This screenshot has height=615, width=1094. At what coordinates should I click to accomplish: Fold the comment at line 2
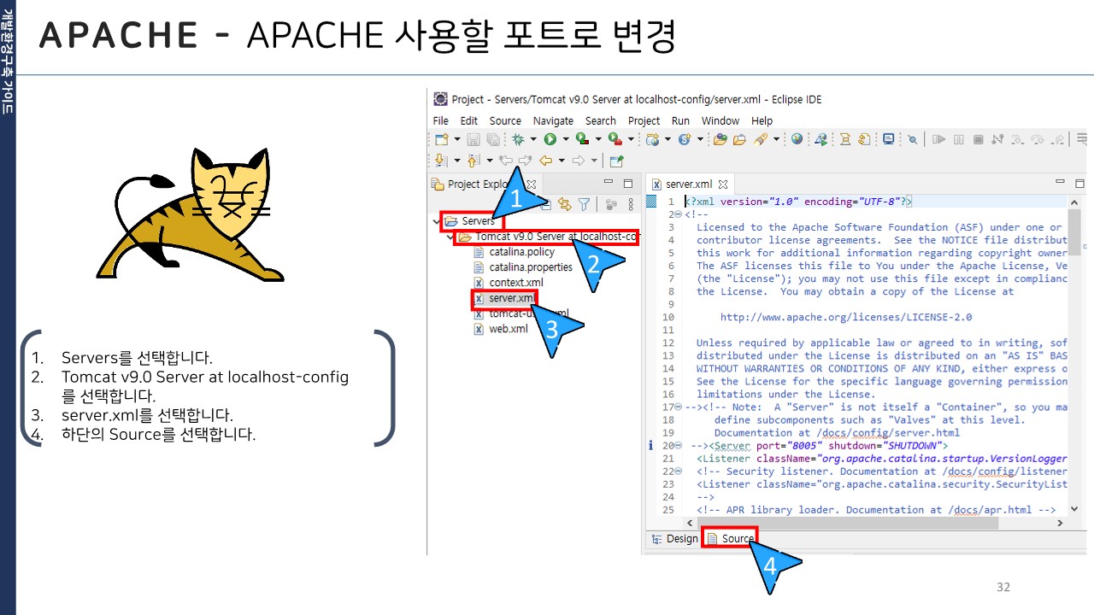tap(678, 214)
